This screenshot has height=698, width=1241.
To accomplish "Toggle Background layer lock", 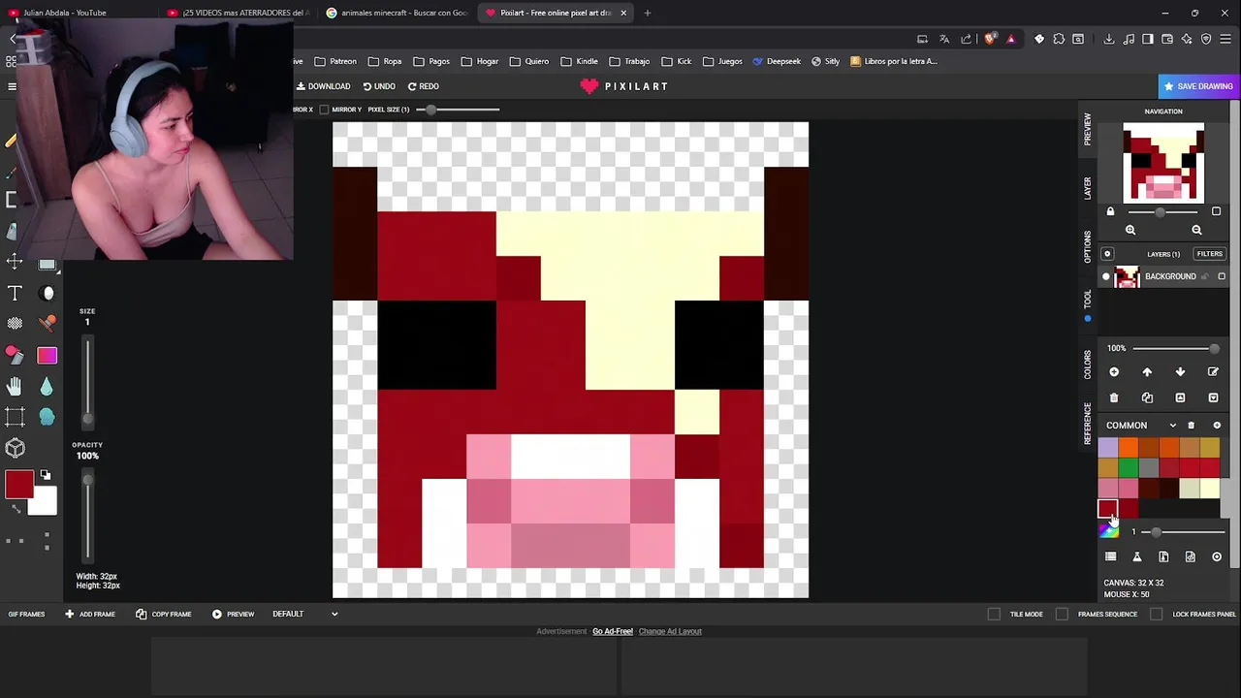I will 1206,277.
